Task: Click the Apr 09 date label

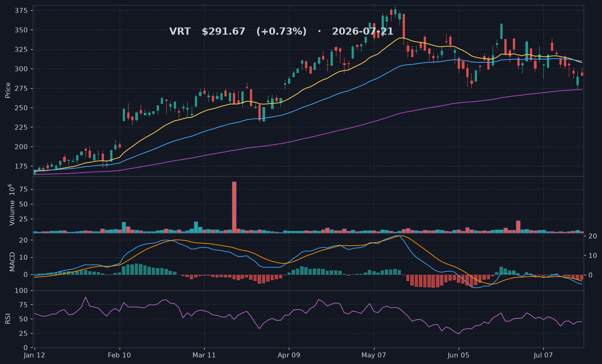Action: tap(289, 354)
